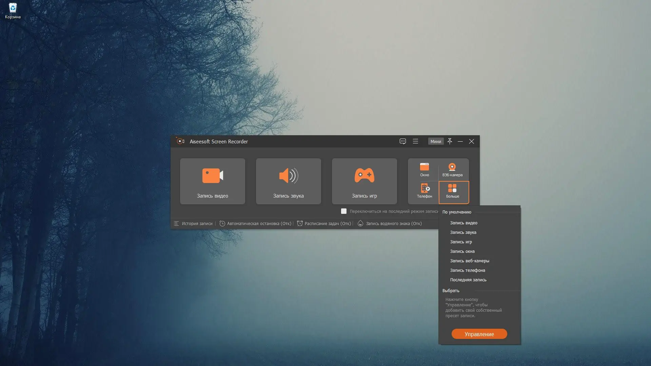651x366 pixels.
Task: Click the Запись звука speaker icon
Action: click(x=288, y=176)
